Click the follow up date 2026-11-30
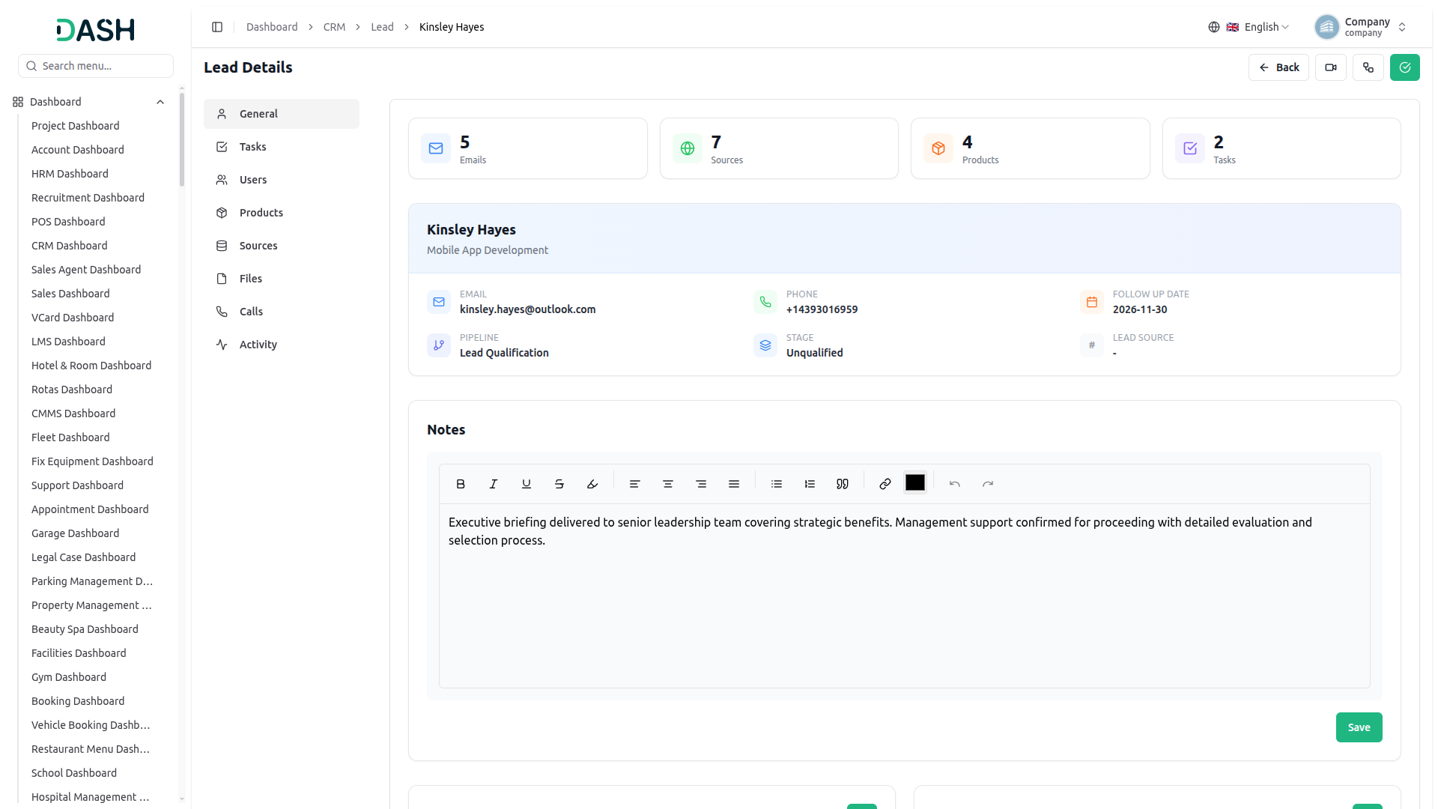Image resolution: width=1438 pixels, height=809 pixels. [1140, 309]
